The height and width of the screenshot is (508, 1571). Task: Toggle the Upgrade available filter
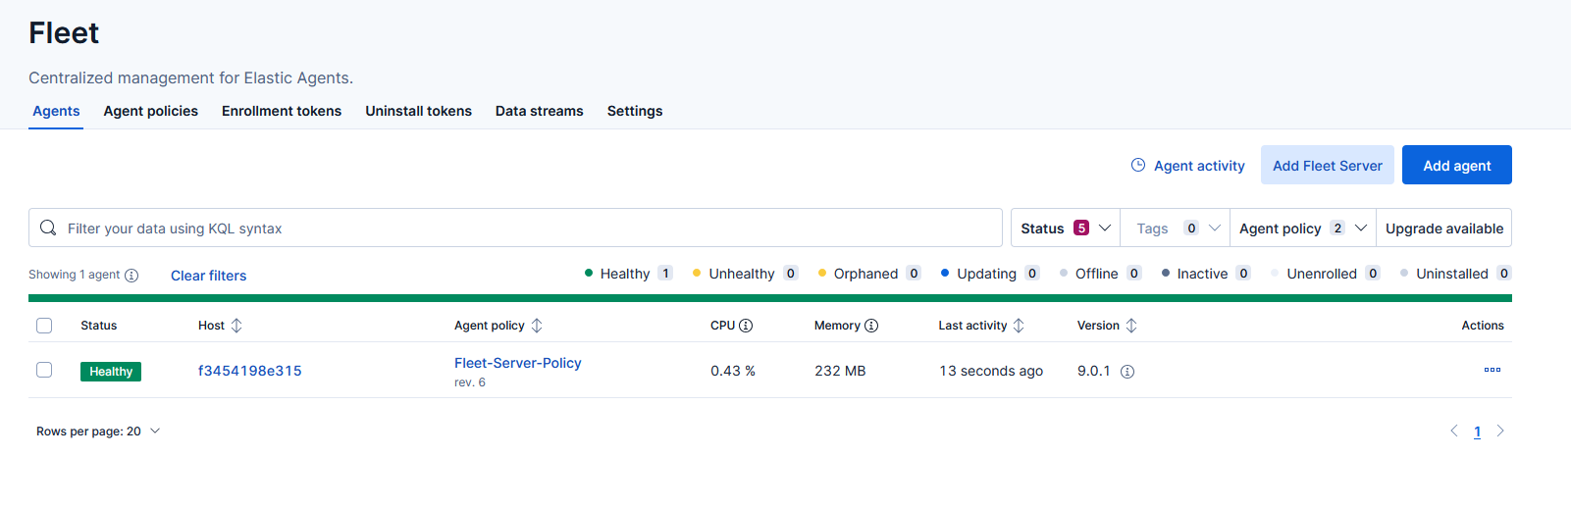click(x=1443, y=229)
